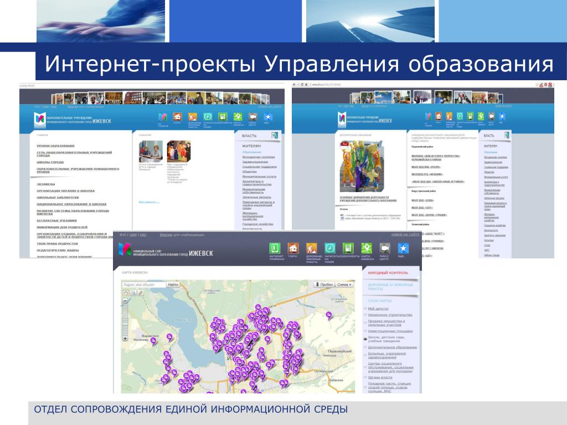This screenshot has width=567, height=425.
Task: Open the Документы icon in map site header
Action: coord(348,248)
